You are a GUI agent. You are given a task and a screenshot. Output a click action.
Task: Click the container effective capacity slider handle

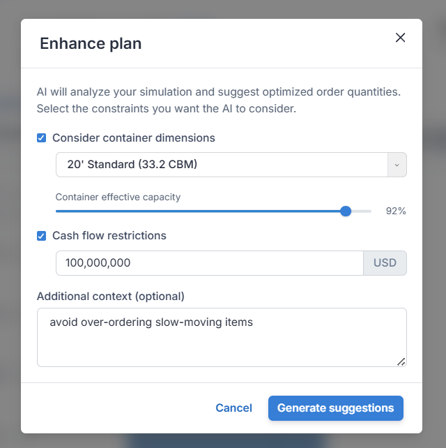346,211
